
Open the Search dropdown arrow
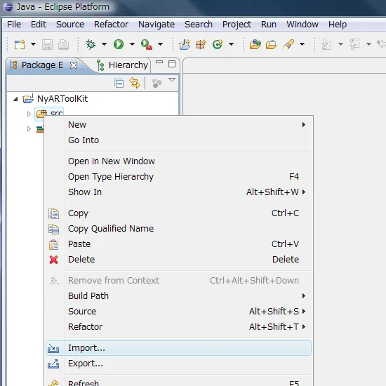302,44
